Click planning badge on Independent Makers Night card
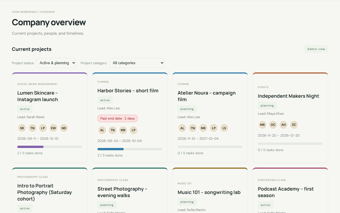This screenshot has width=340, height=213. (267, 106)
